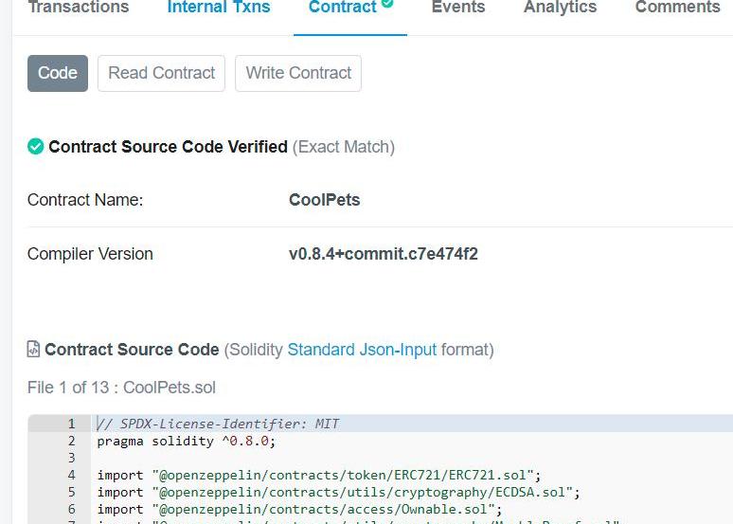The width and height of the screenshot is (733, 524).
Task: Click the file icon beside Contract Source Code
Action: pos(34,350)
